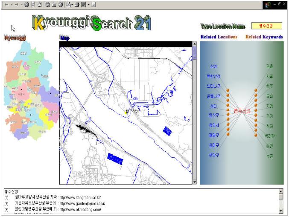Select related location 용인시

point(214,125)
